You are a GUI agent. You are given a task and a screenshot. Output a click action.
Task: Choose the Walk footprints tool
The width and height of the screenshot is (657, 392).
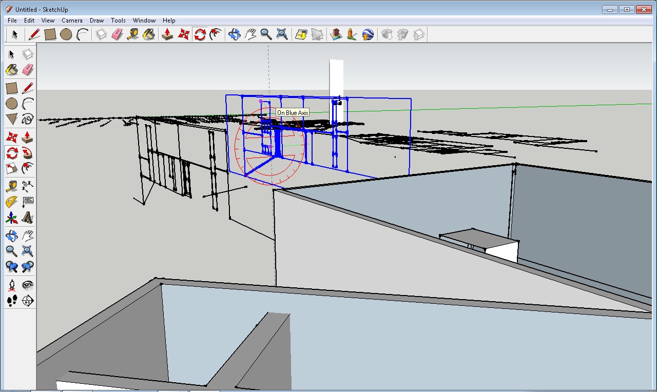click(x=12, y=301)
